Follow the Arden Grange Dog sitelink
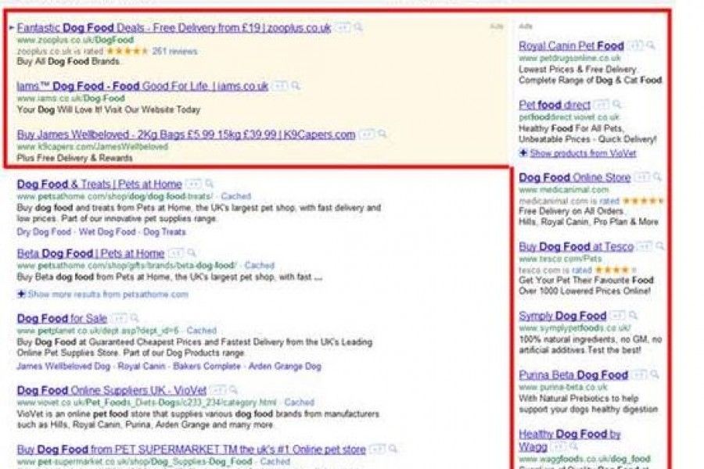 pos(285,367)
